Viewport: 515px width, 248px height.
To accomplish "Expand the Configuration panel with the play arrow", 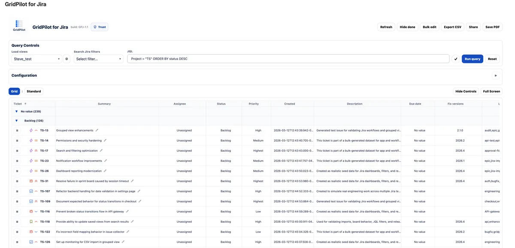I will tap(496, 75).
